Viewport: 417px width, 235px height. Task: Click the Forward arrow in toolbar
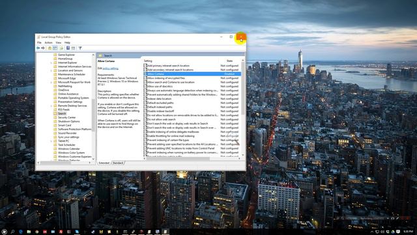point(43,48)
